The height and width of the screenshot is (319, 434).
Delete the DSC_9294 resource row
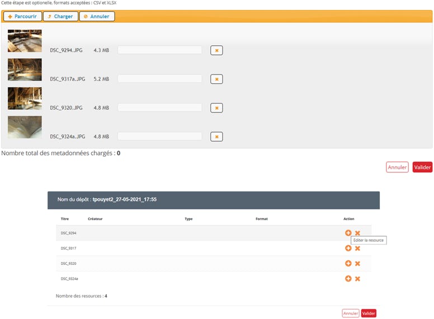click(x=358, y=233)
